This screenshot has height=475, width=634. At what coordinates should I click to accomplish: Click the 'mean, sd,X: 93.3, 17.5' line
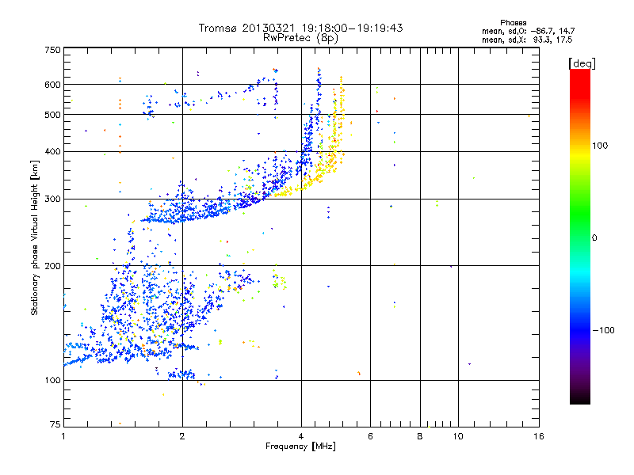[x=527, y=40]
